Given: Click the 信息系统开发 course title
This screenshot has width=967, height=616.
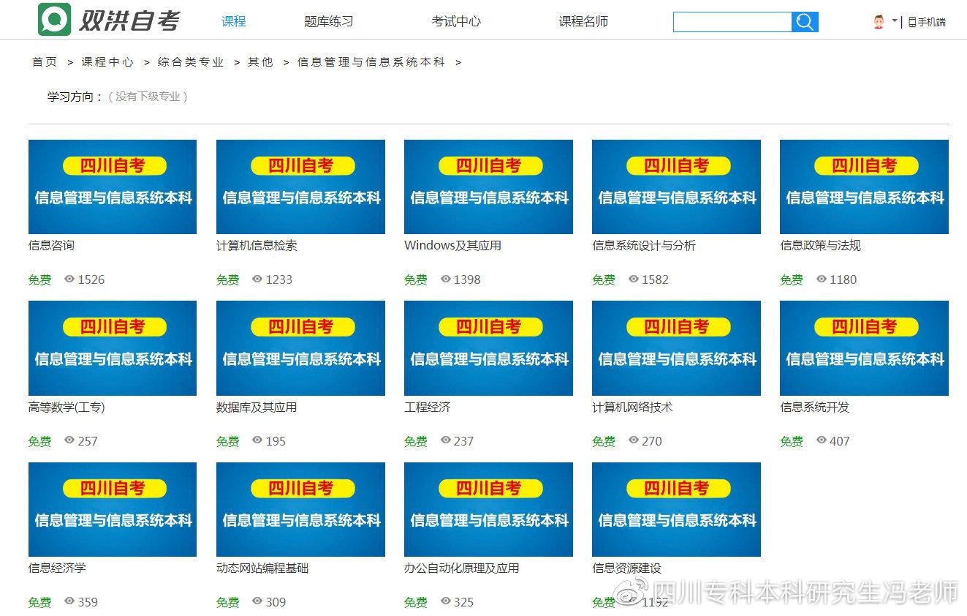Looking at the screenshot, I should (x=814, y=407).
